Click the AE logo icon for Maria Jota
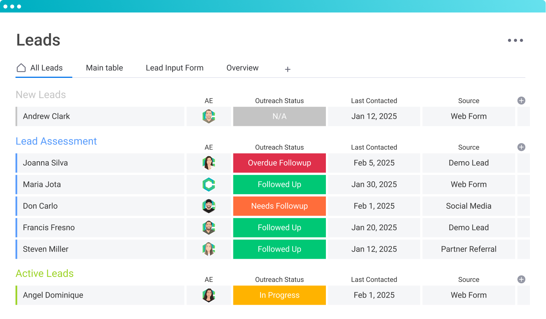Viewport: 546px width, 319px height. [x=209, y=184]
